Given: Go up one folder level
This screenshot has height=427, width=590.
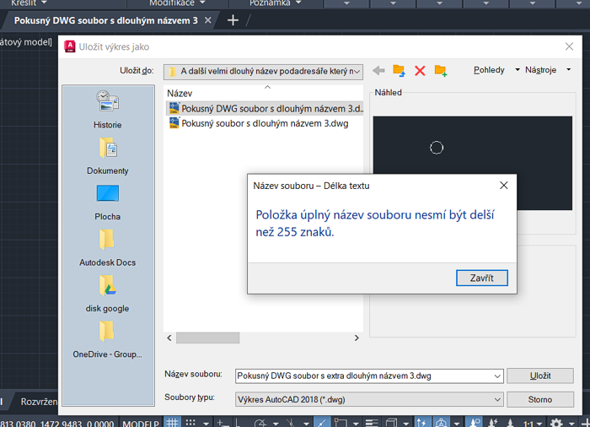Looking at the screenshot, I should [399, 71].
